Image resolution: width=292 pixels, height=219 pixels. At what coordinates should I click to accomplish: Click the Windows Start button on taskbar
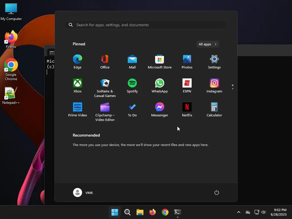[x=115, y=212]
